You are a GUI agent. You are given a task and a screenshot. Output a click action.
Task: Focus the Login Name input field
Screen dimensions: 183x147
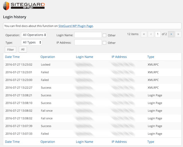coord(88,35)
